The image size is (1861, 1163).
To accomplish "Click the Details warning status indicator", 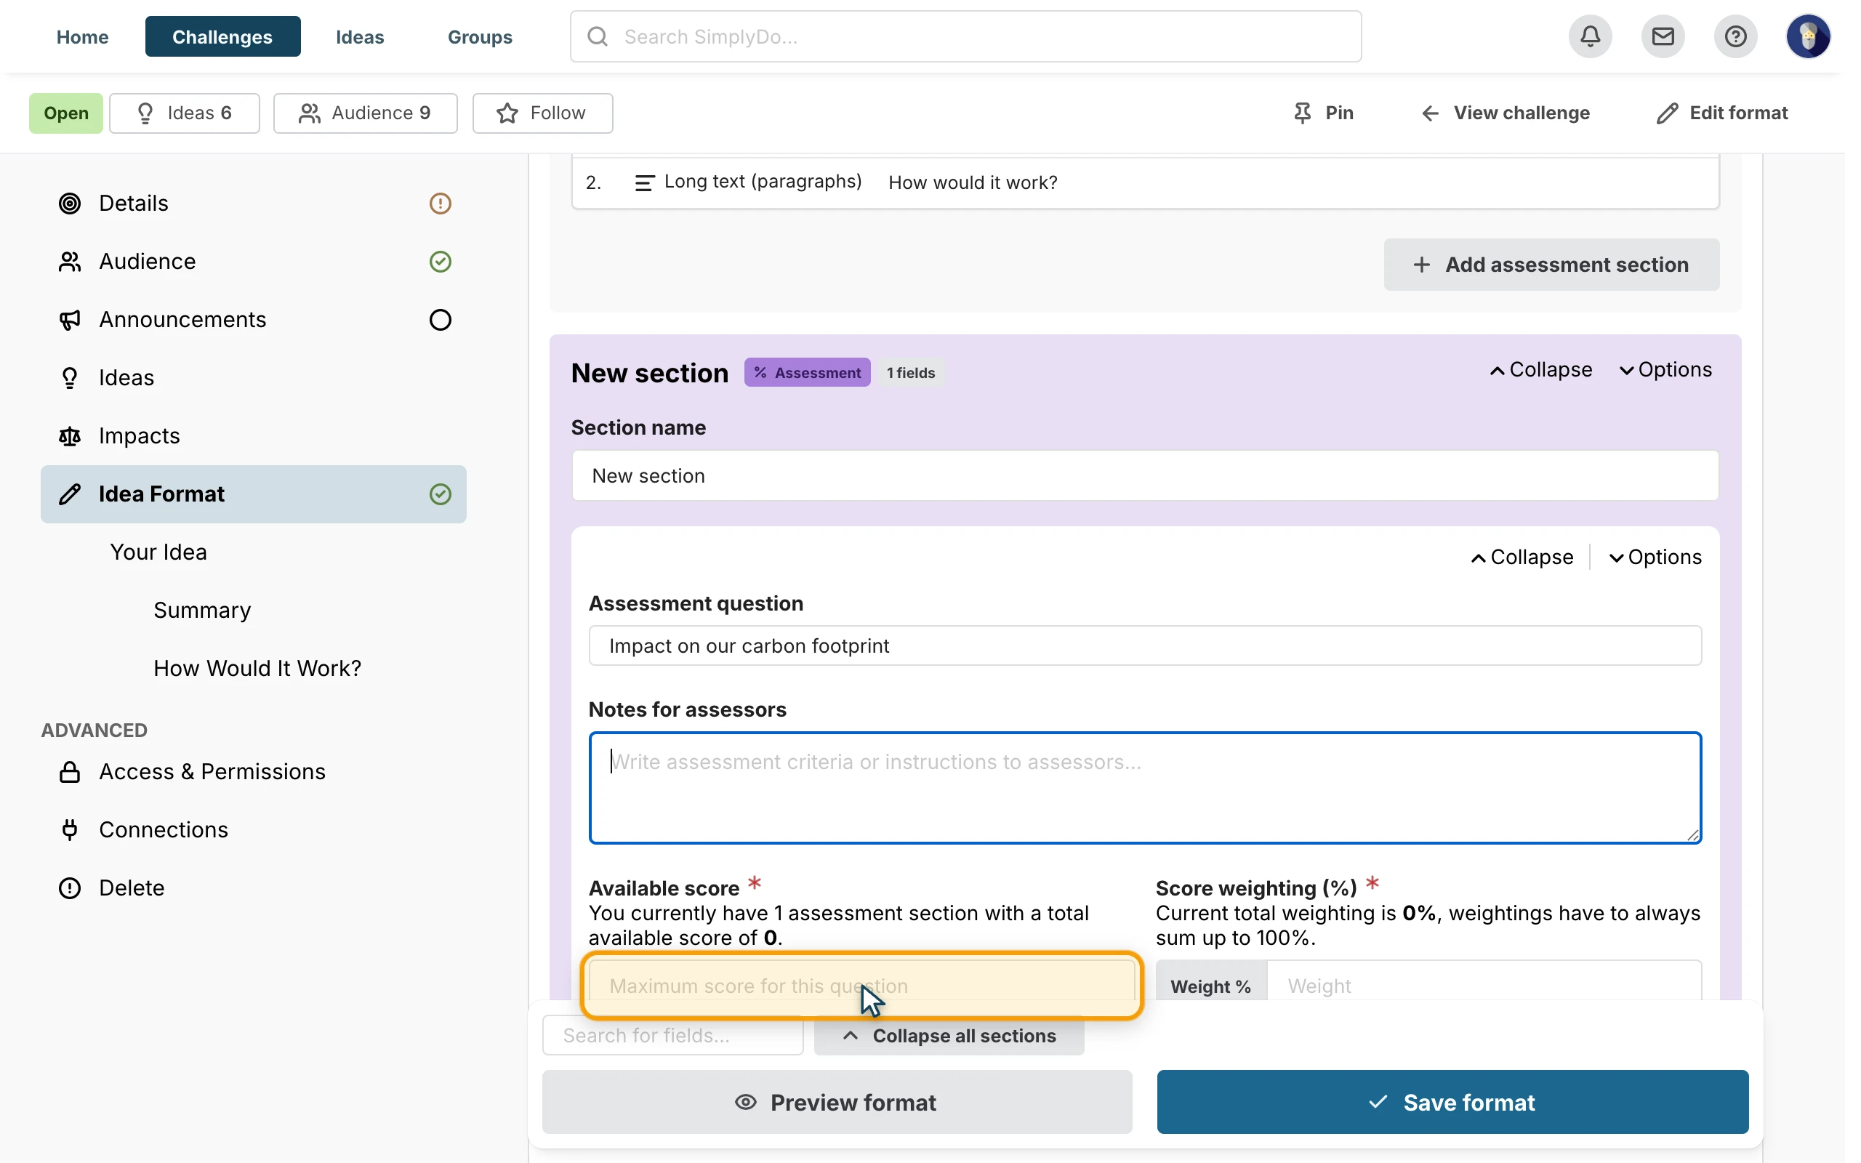I will (440, 203).
